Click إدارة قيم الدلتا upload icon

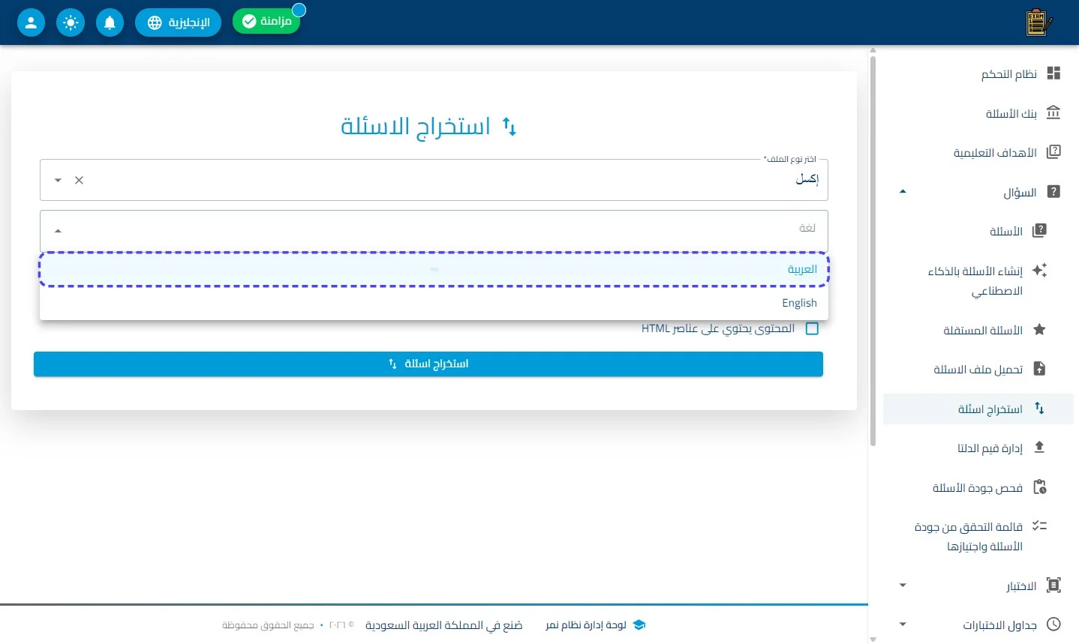(1039, 448)
